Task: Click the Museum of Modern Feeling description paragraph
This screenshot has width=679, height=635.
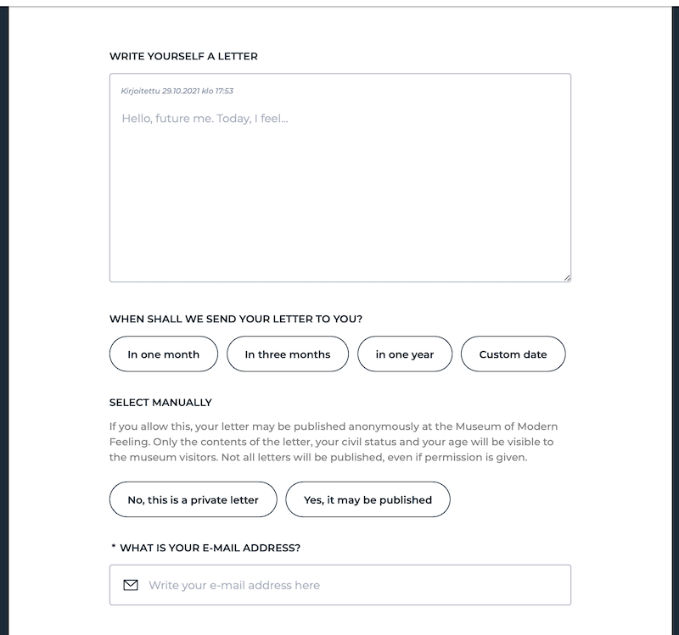Action: click(x=333, y=442)
